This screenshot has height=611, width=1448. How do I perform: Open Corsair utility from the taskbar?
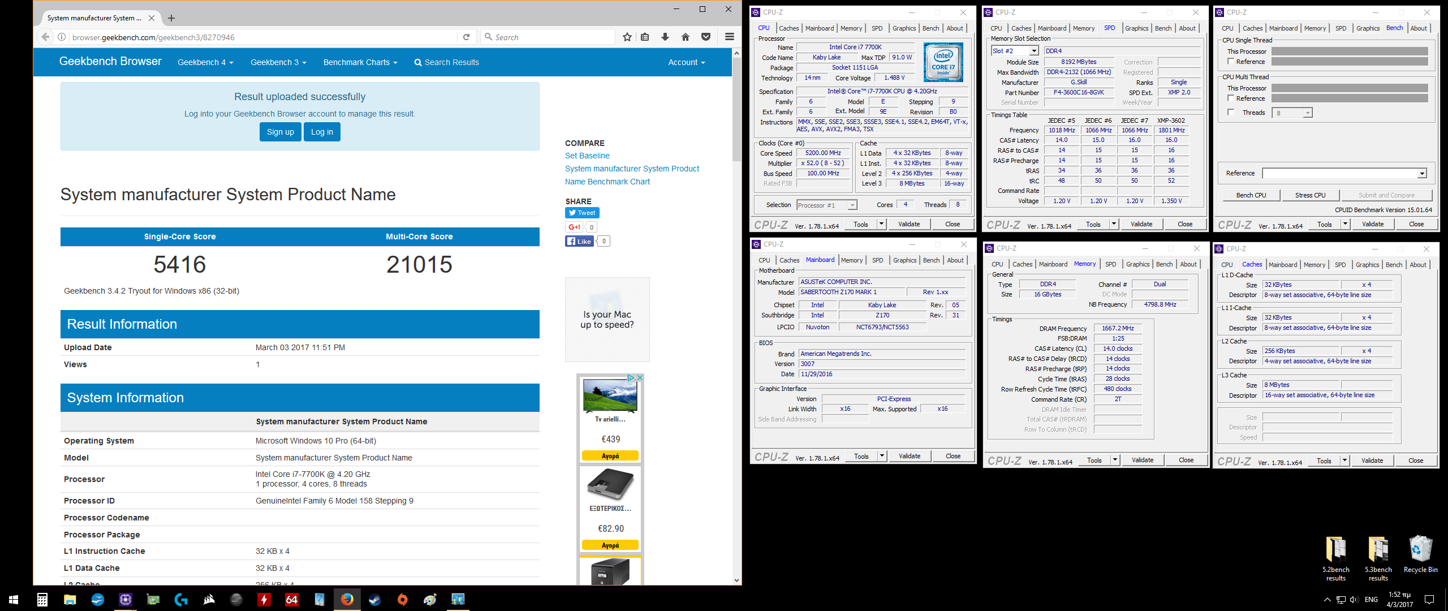(209, 600)
